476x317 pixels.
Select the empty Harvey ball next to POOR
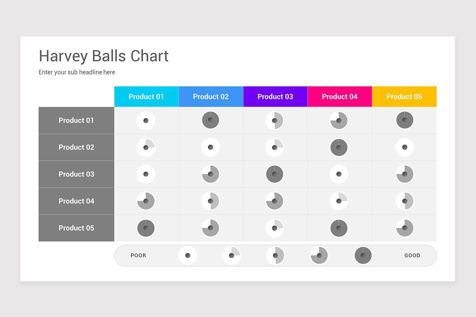click(x=188, y=256)
